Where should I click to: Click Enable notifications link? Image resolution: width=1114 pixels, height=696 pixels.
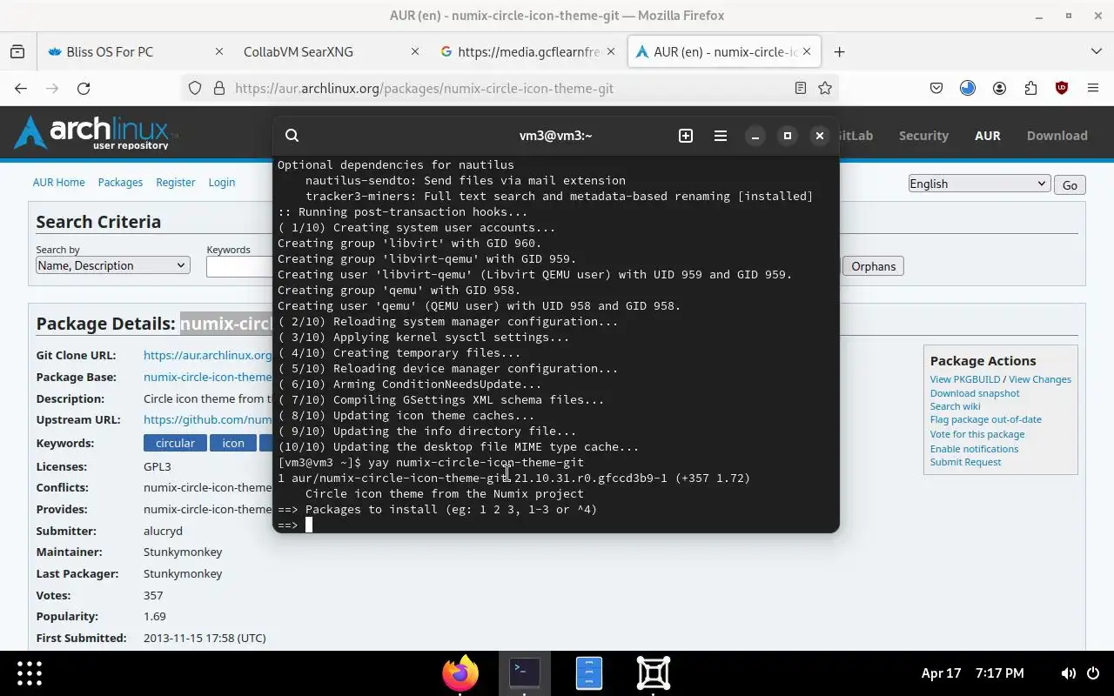click(974, 449)
